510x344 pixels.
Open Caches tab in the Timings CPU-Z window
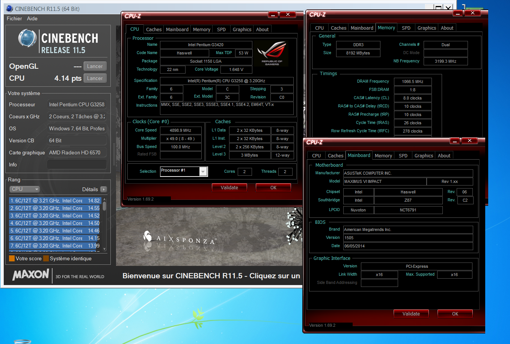coord(338,28)
